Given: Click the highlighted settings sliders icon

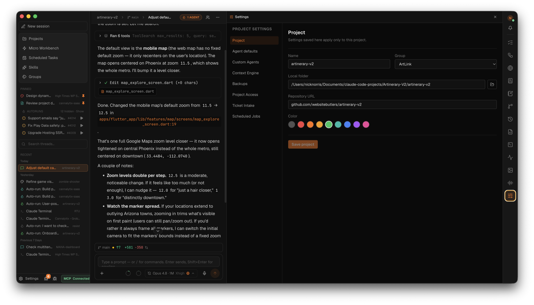Looking at the screenshot, I should [510, 196].
